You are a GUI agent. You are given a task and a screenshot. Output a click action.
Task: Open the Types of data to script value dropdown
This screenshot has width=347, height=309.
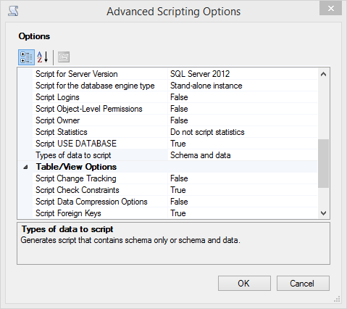[x=243, y=155]
